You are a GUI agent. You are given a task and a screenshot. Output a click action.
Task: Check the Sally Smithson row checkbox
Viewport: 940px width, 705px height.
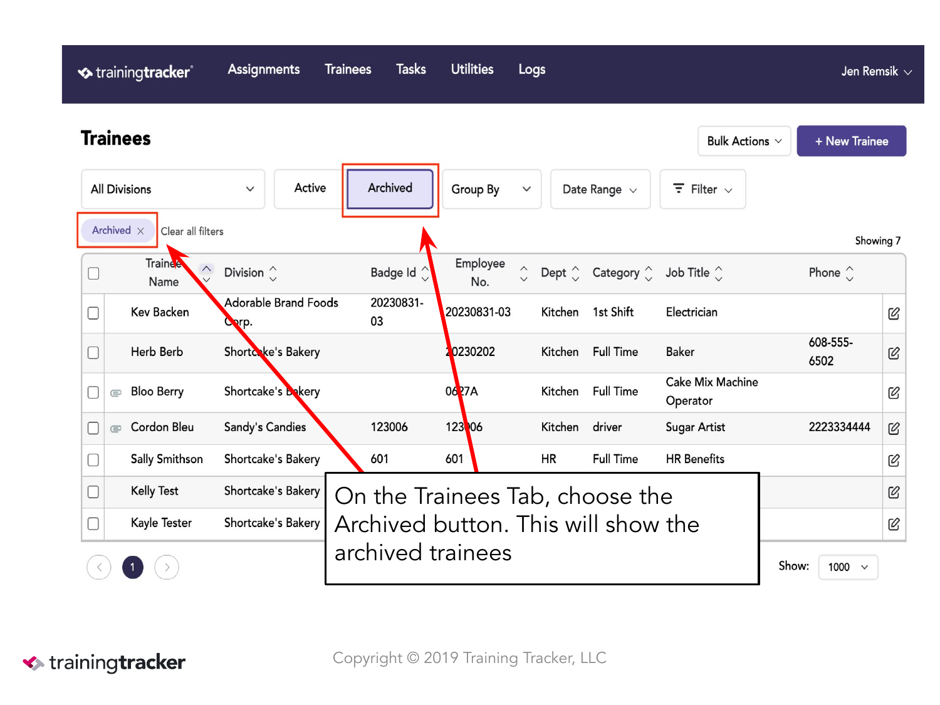(93, 460)
